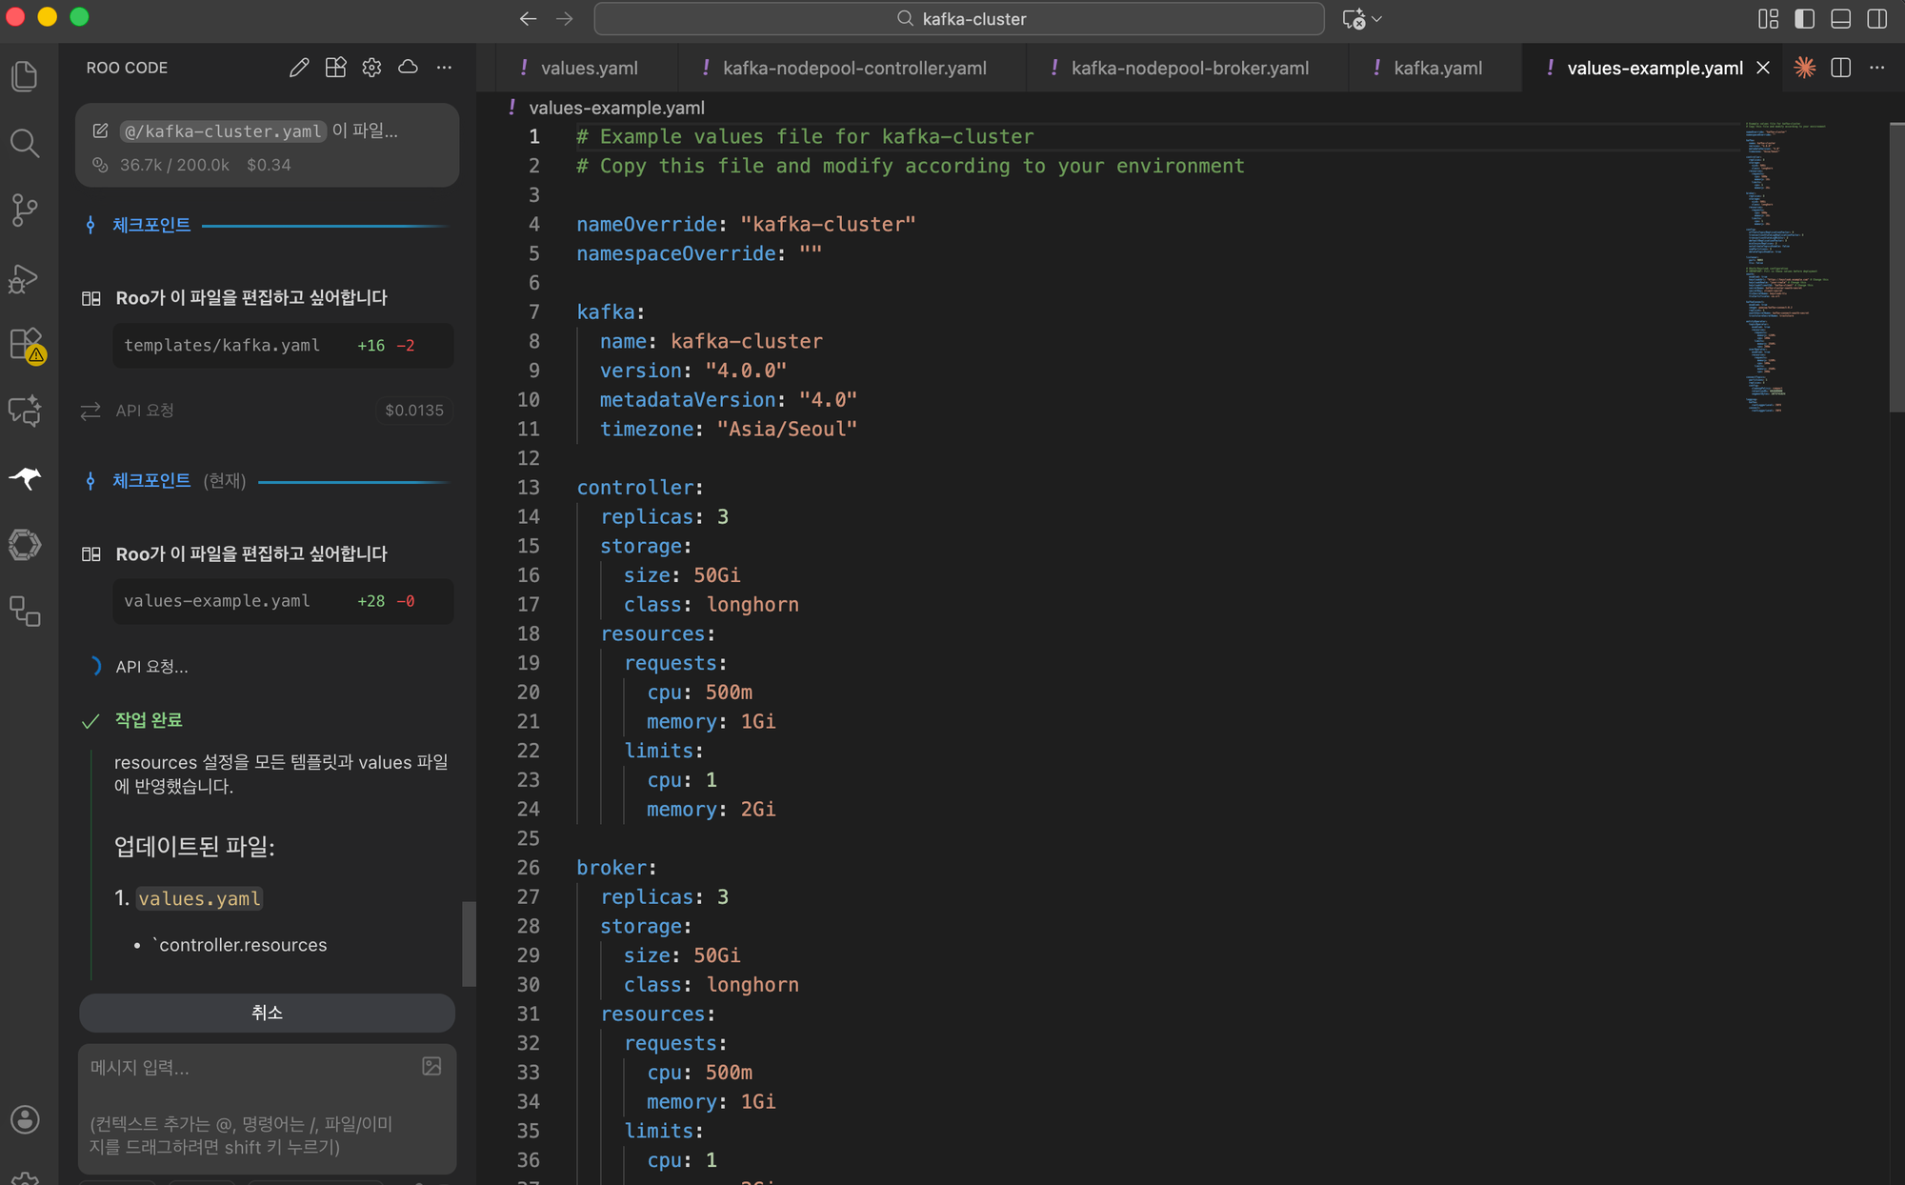Viewport: 1905px width, 1185px height.
Task: Expand the task header with @/kafka-cluster.yaml
Action: pos(267,145)
